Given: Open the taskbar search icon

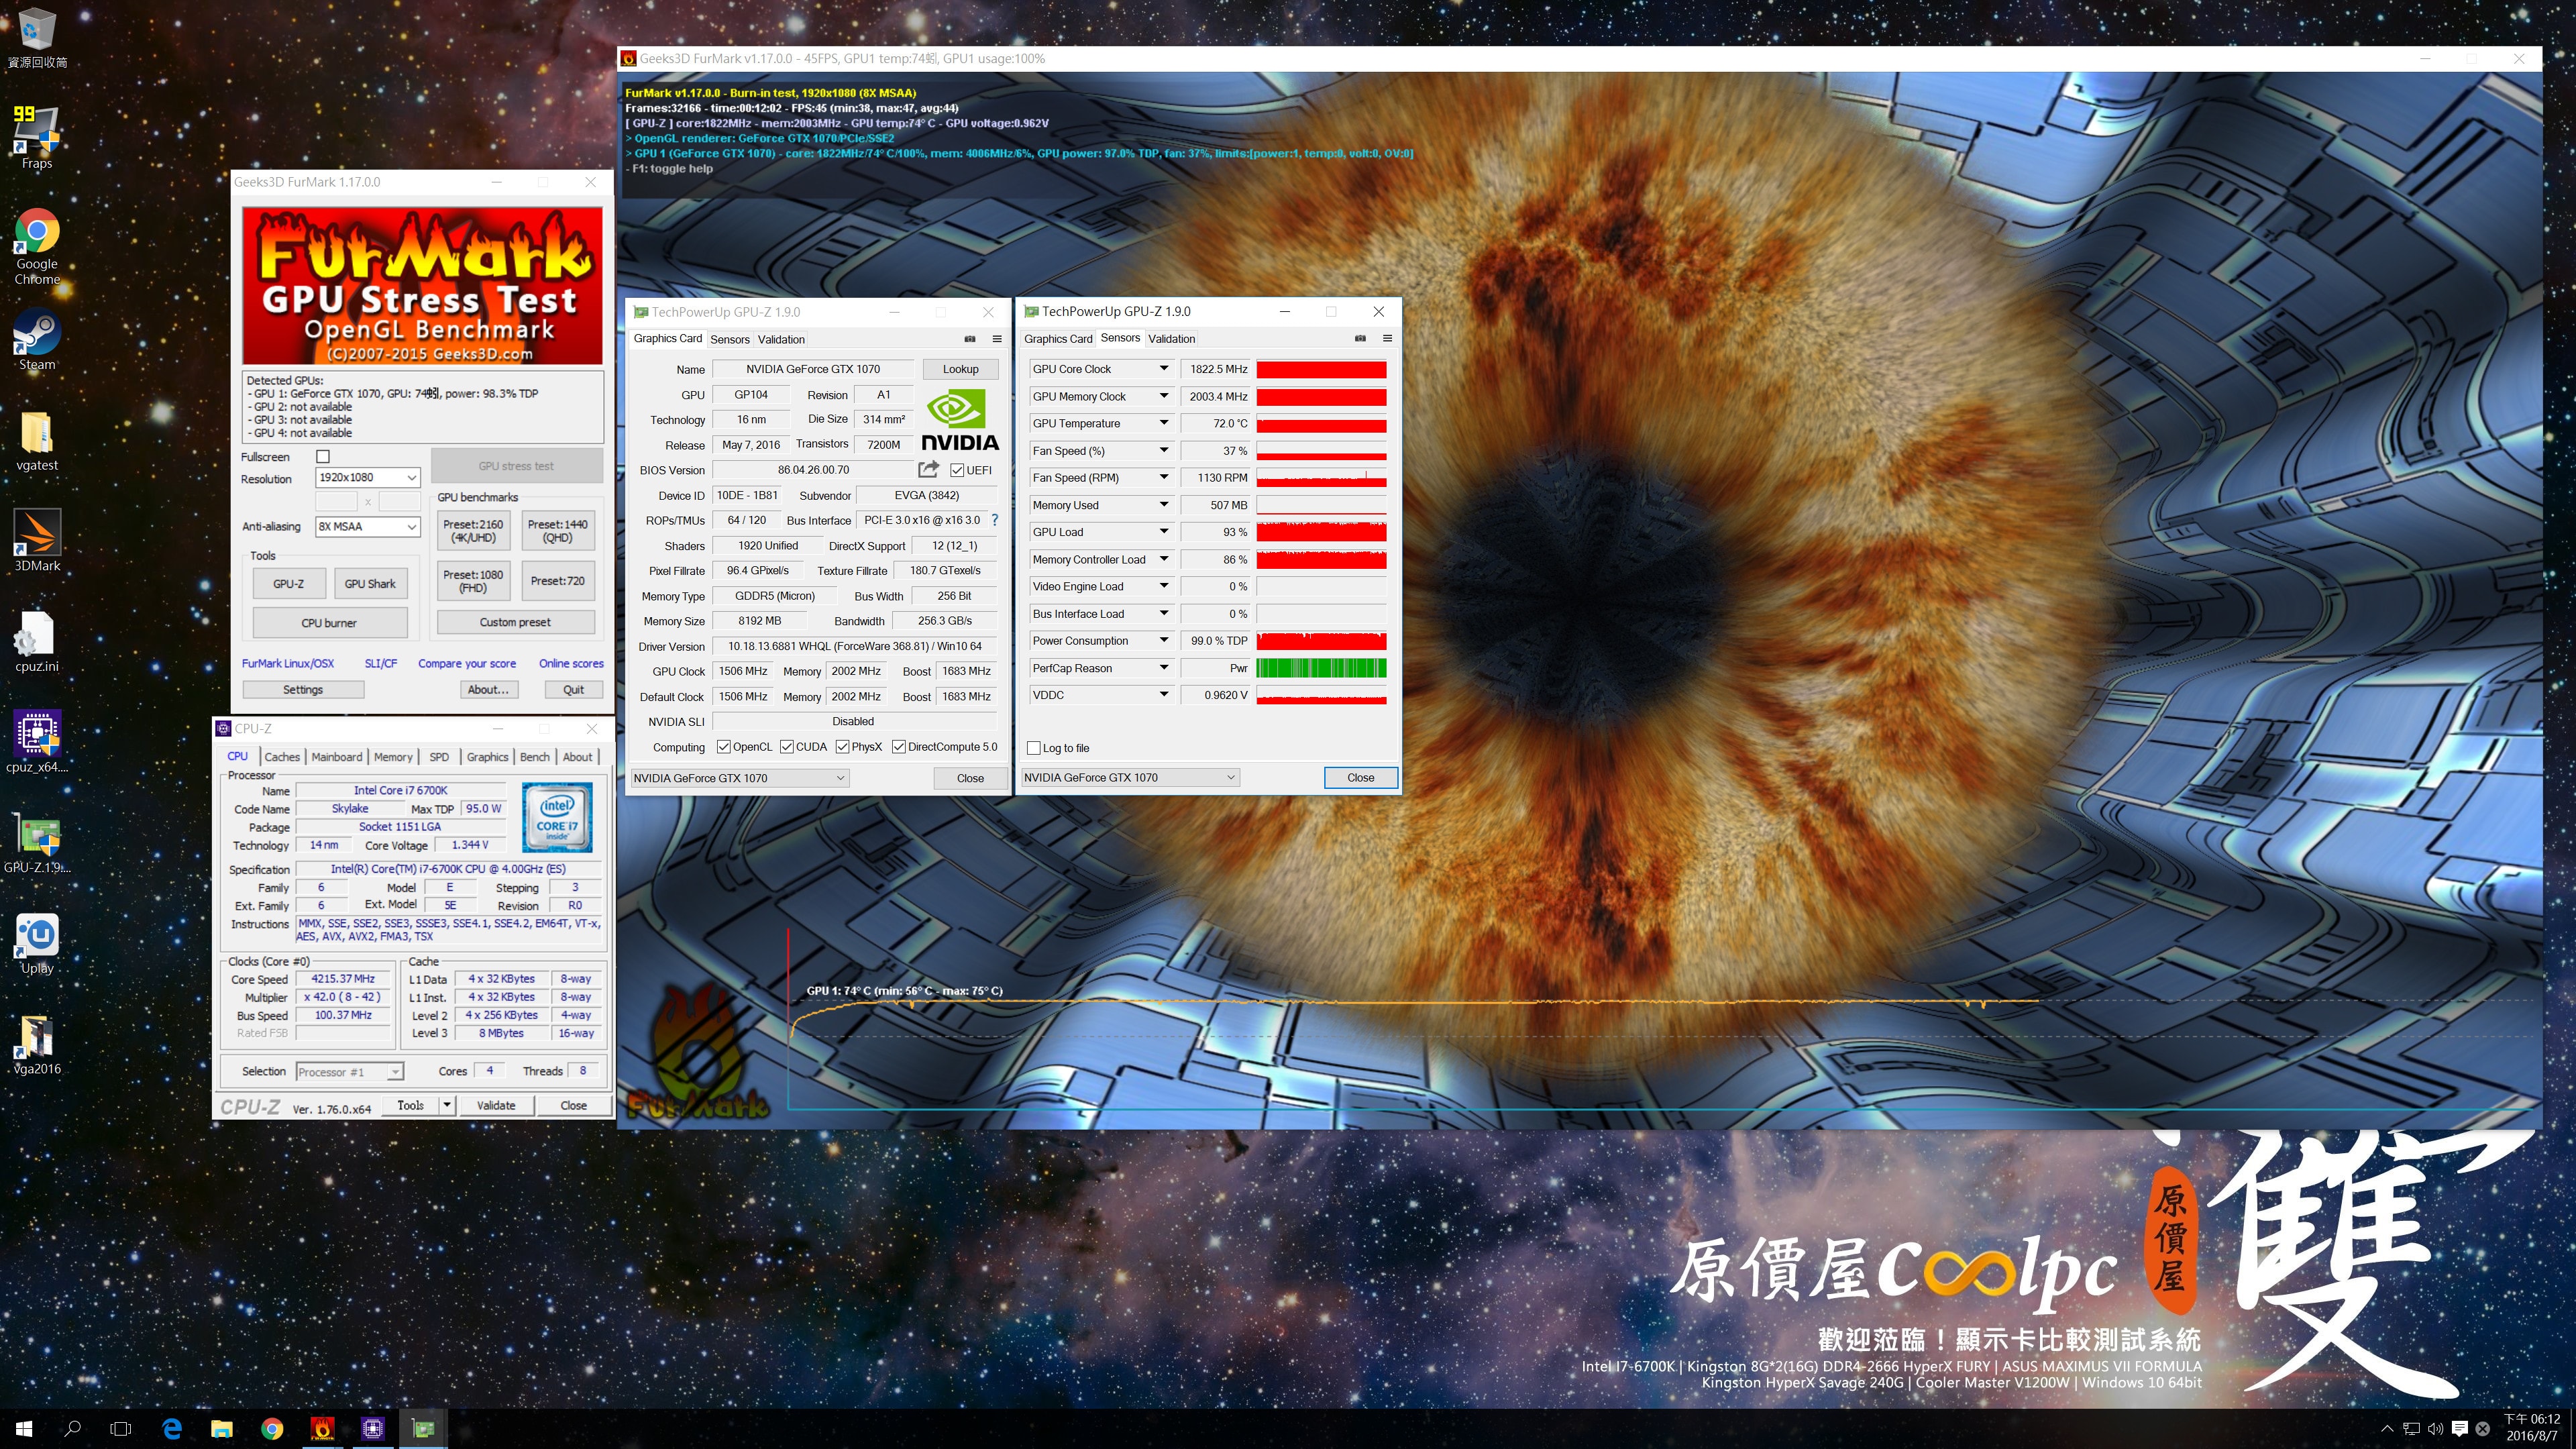Looking at the screenshot, I should [72, 1428].
